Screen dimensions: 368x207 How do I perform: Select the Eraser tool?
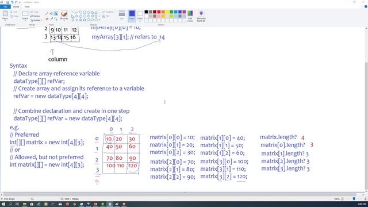point(47,18)
